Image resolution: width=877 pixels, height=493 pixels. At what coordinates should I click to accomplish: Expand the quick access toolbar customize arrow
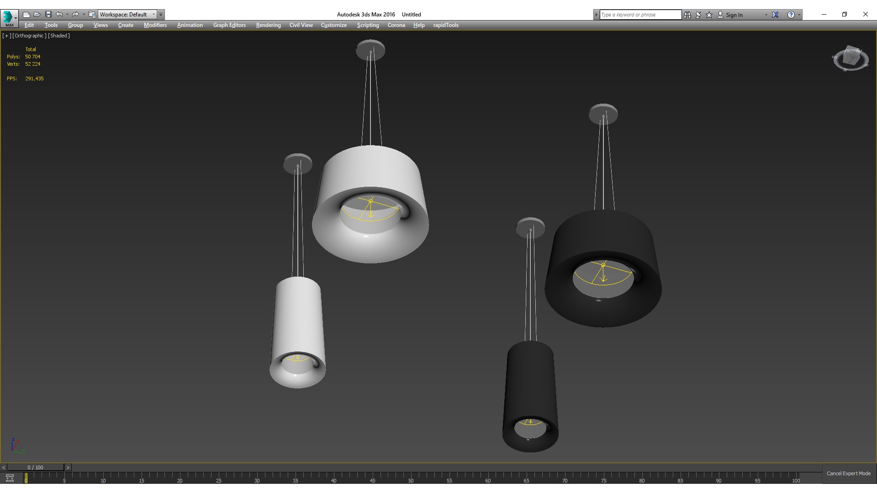click(x=161, y=15)
